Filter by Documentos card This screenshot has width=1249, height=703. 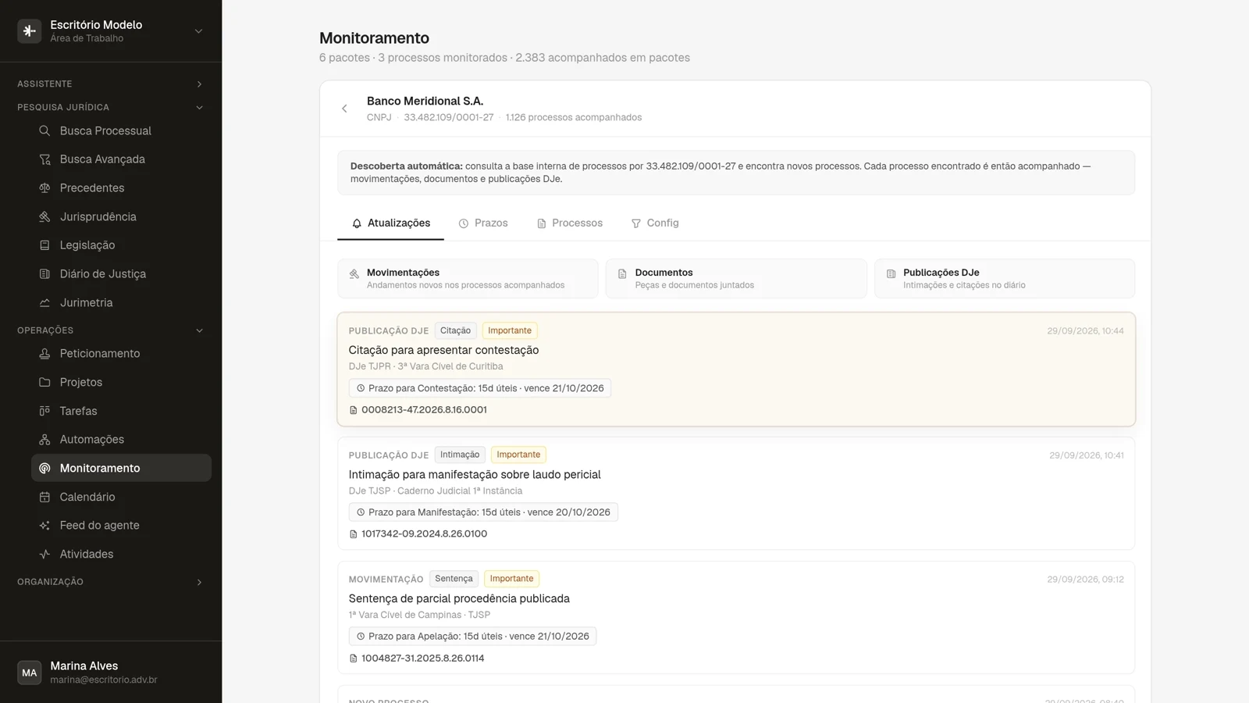pos(736,279)
